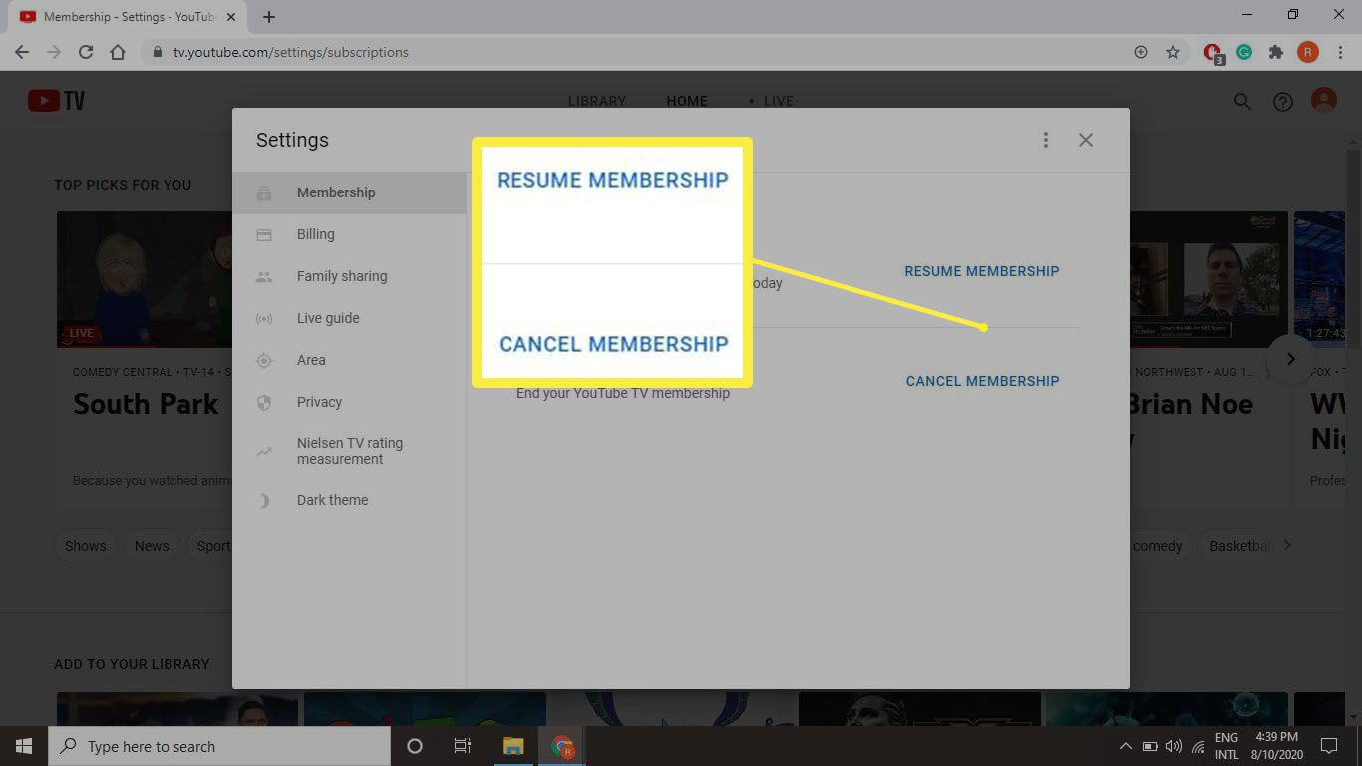Click the Type here to search box
The width and height of the screenshot is (1362, 766).
[x=219, y=746]
